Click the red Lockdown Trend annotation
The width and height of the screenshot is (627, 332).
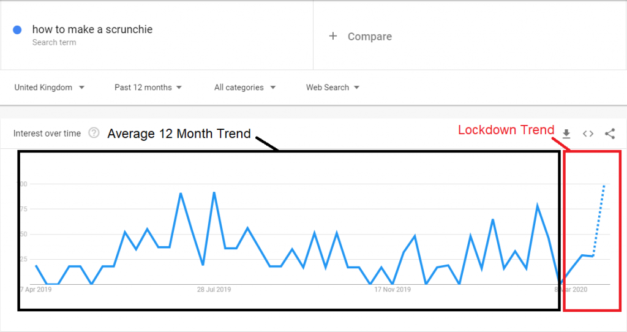(506, 130)
